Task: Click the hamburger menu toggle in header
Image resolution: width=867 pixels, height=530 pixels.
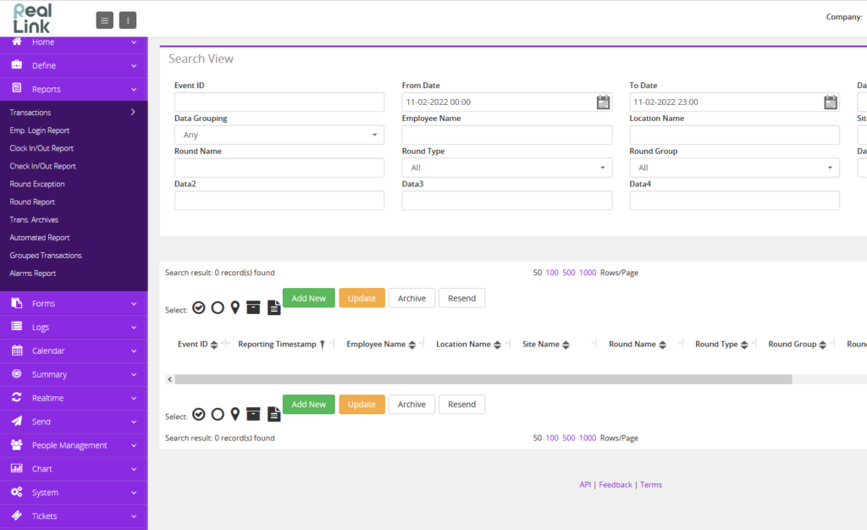Action: pyautogui.click(x=105, y=20)
